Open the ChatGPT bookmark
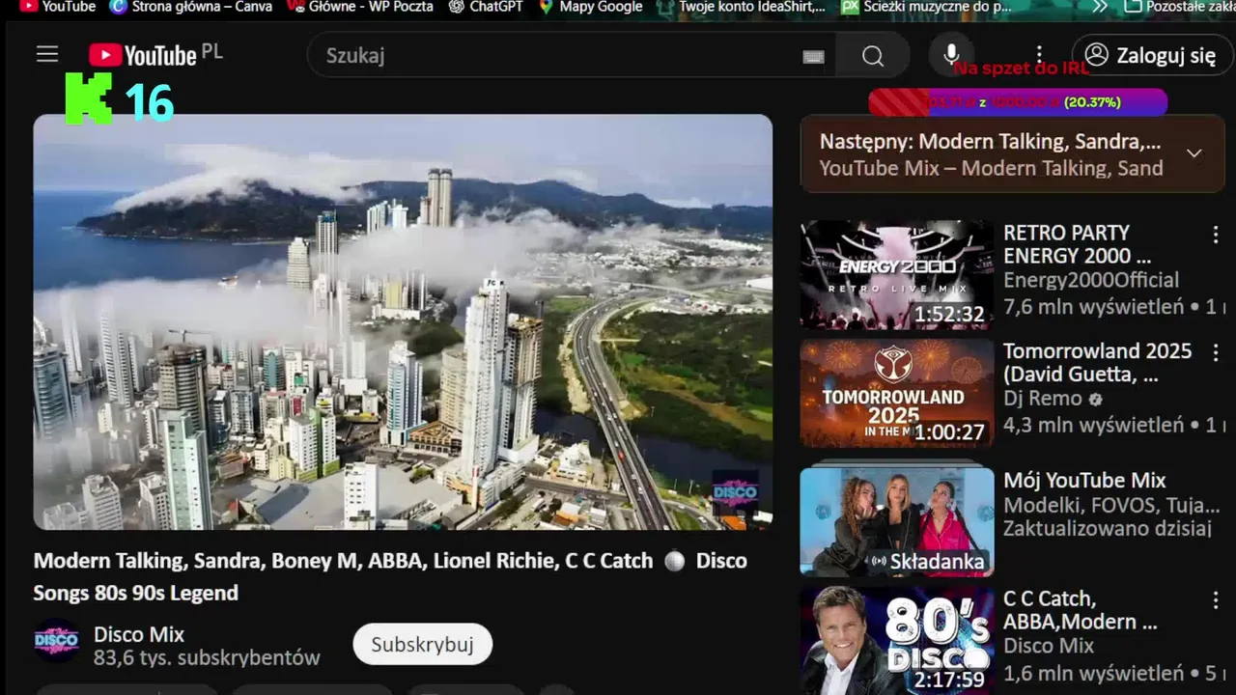Viewport: 1236px width, 695px height. point(486,7)
